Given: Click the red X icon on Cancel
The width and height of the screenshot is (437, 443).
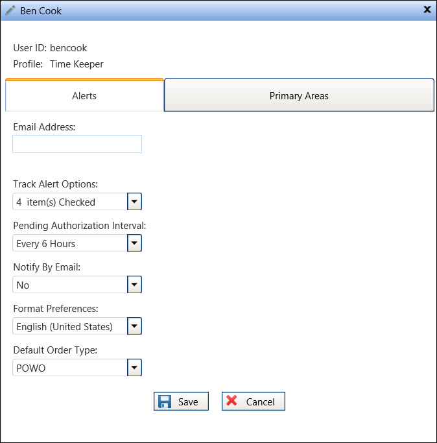Looking at the screenshot, I should (x=233, y=401).
